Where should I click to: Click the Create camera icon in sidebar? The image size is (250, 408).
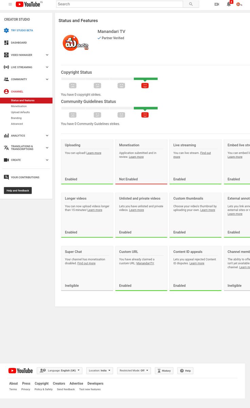point(6,160)
